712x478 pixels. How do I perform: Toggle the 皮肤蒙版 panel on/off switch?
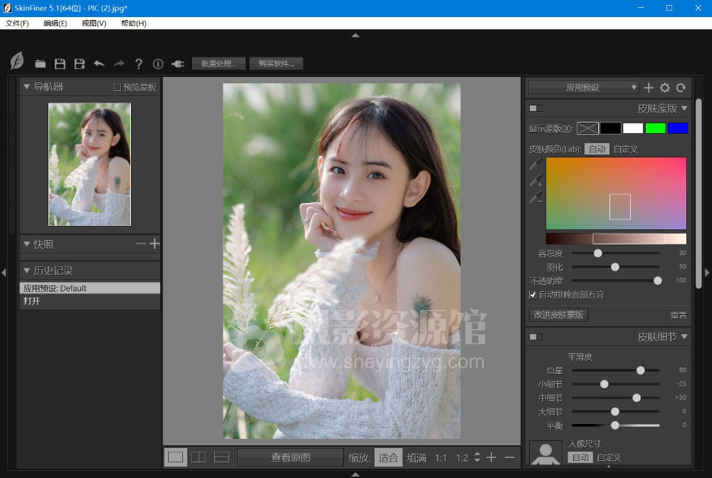[536, 108]
